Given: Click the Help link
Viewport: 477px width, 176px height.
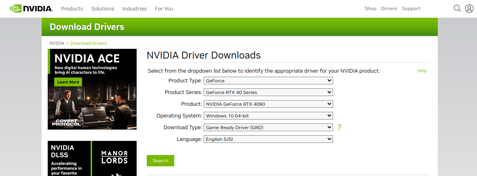Looking at the screenshot, I should click(422, 71).
